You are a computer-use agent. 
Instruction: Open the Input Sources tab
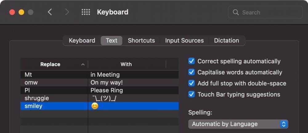click(x=184, y=40)
